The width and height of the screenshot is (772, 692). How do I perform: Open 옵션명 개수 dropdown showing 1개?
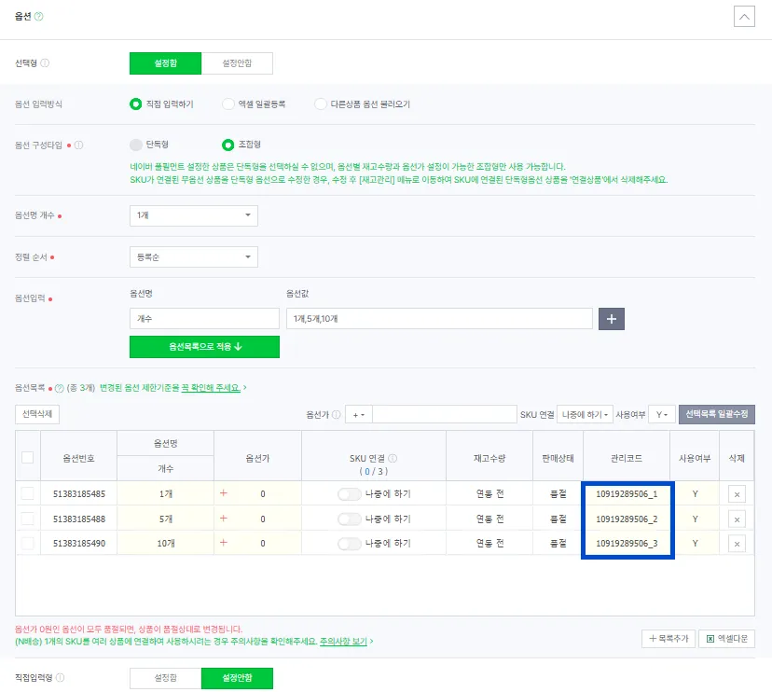(x=194, y=215)
